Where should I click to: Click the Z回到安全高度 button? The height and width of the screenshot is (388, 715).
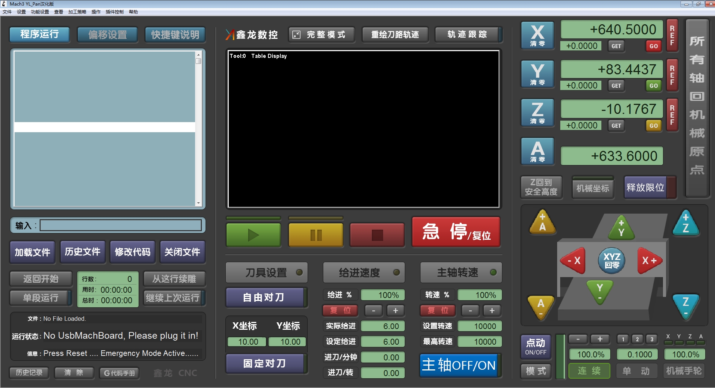(541, 187)
